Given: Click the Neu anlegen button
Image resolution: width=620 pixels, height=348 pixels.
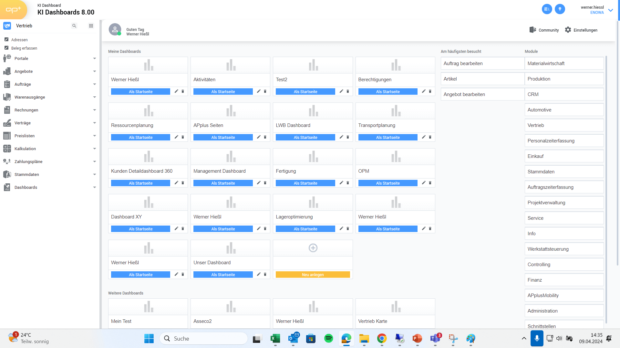Looking at the screenshot, I should pyautogui.click(x=313, y=275).
